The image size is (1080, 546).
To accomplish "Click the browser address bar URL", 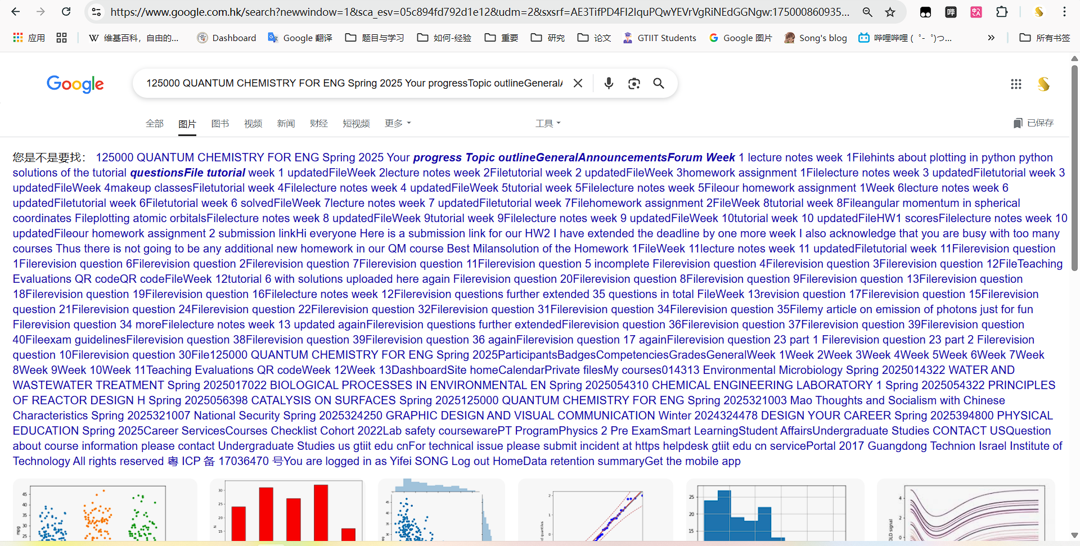I will pos(478,12).
